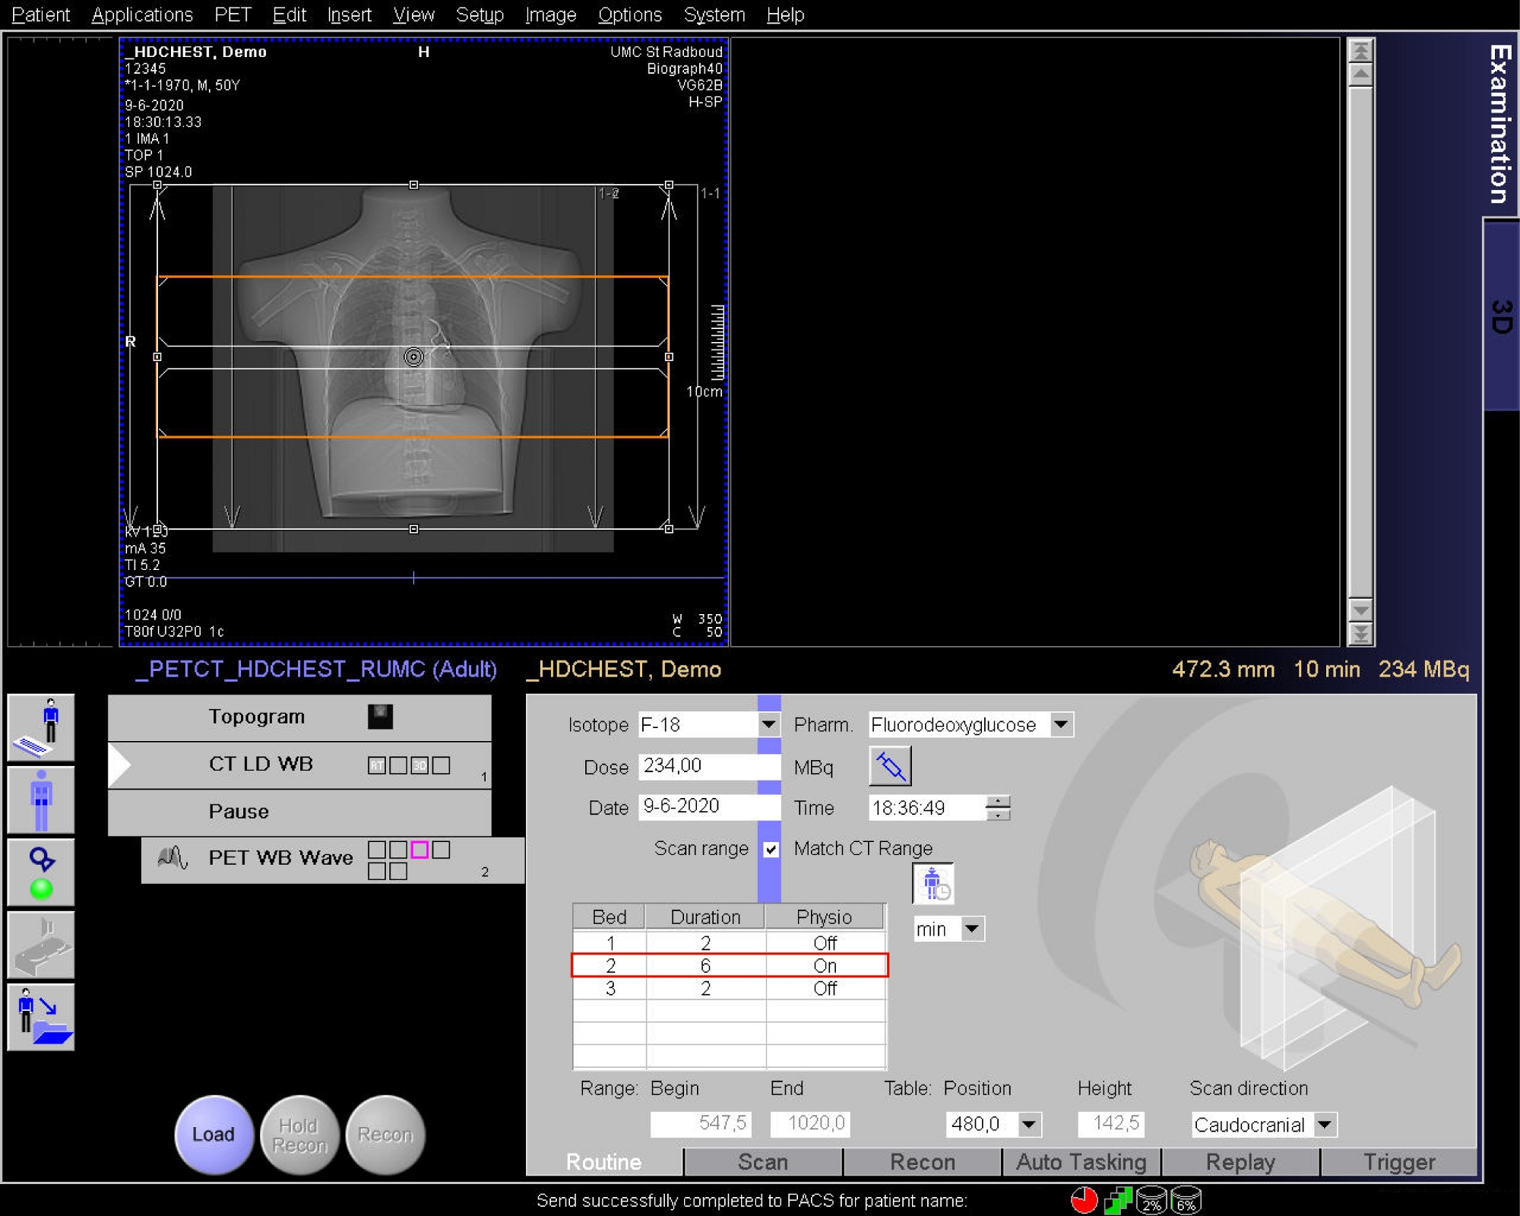Toggle the magenta recon box on PET WB Wave
This screenshot has width=1520, height=1216.
[419, 850]
